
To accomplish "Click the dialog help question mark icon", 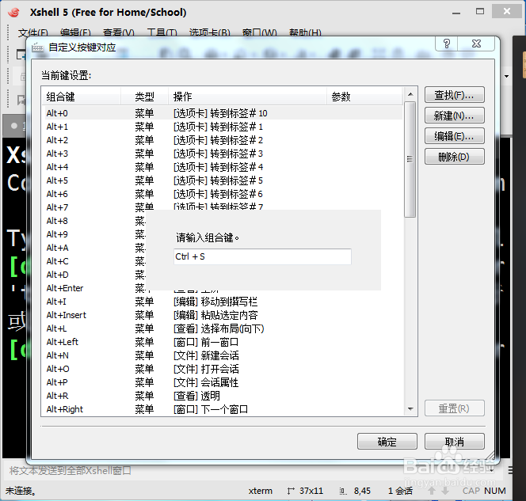I will pos(447,44).
